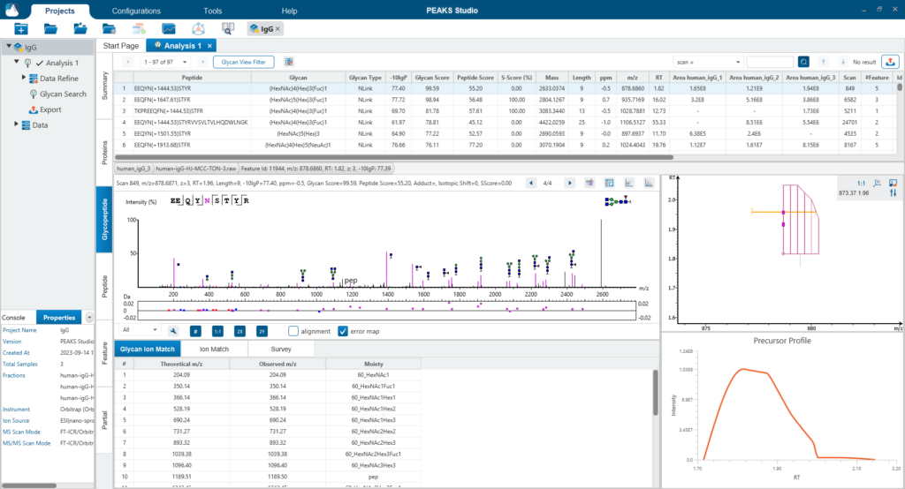Reset spectrum zoom with 1:1 button

coord(217,331)
